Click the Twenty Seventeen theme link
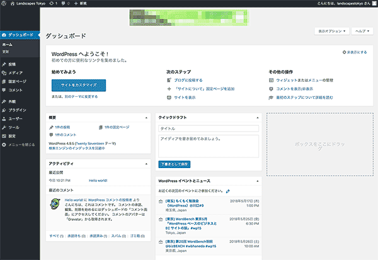The width and height of the screenshot is (378, 260). tap(90, 144)
